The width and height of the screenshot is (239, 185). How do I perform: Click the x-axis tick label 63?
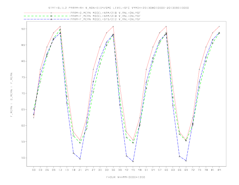pos(173,170)
